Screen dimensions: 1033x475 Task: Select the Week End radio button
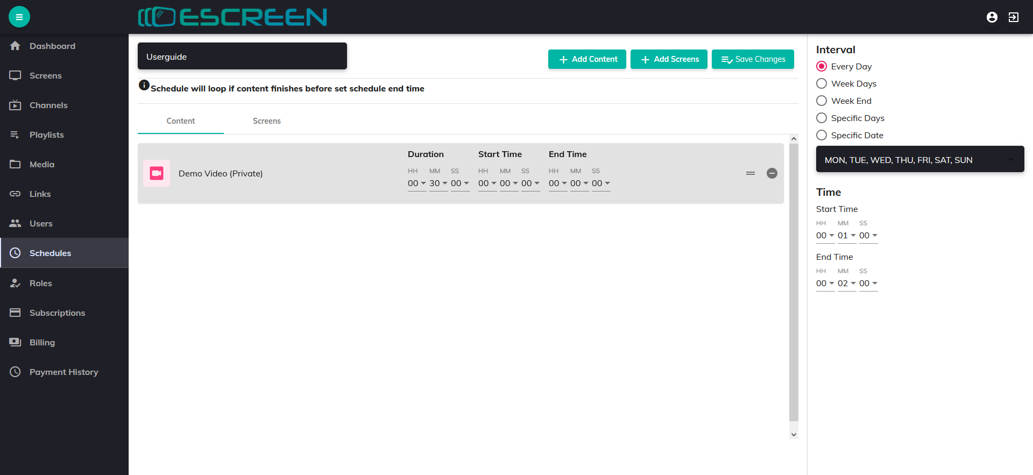click(822, 101)
